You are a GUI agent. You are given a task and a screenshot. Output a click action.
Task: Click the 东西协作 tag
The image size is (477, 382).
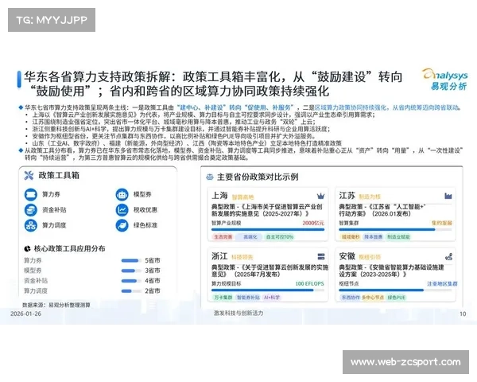click(351, 298)
